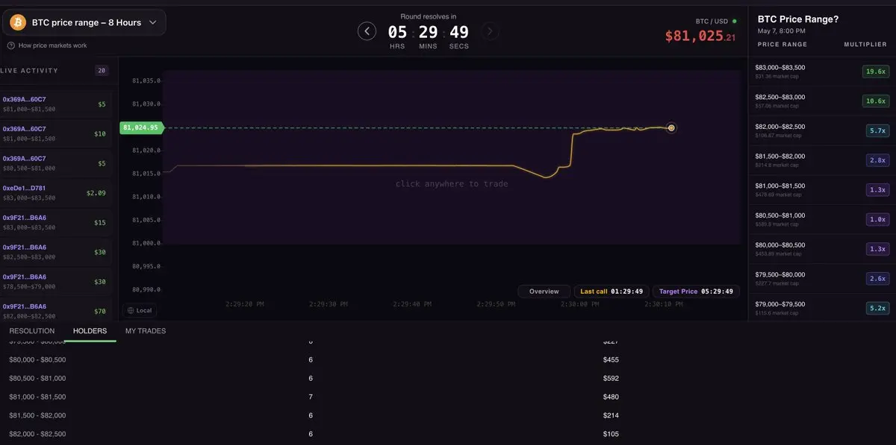Select the $80,500–$81,000 range in right panel
This screenshot has width=896, height=445.
click(x=822, y=219)
